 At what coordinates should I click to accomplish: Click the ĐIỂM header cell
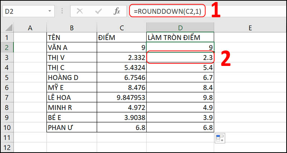point(122,38)
